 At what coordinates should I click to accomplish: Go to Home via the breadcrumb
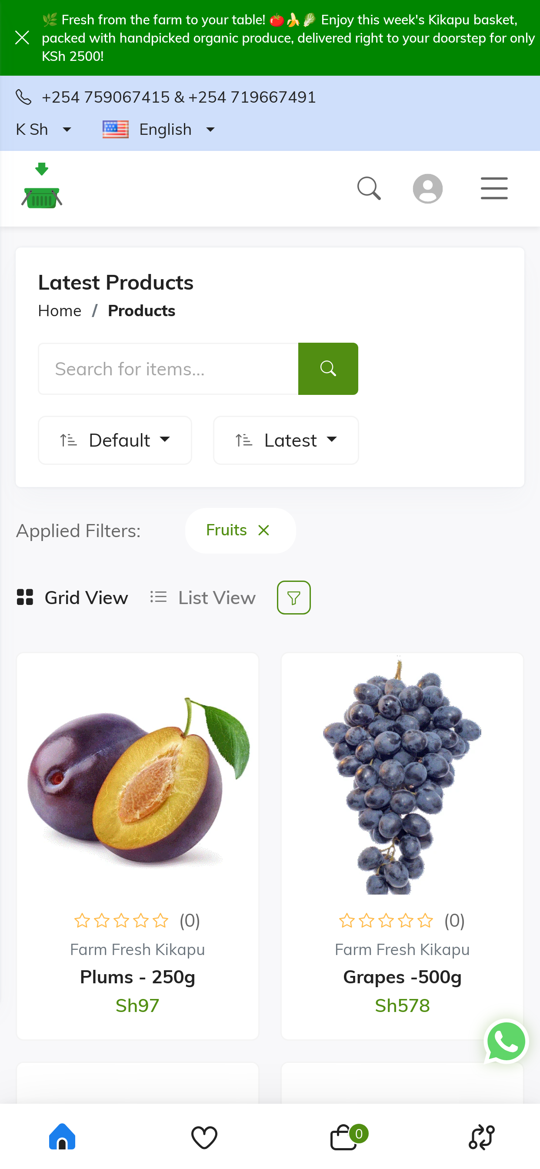click(x=60, y=311)
